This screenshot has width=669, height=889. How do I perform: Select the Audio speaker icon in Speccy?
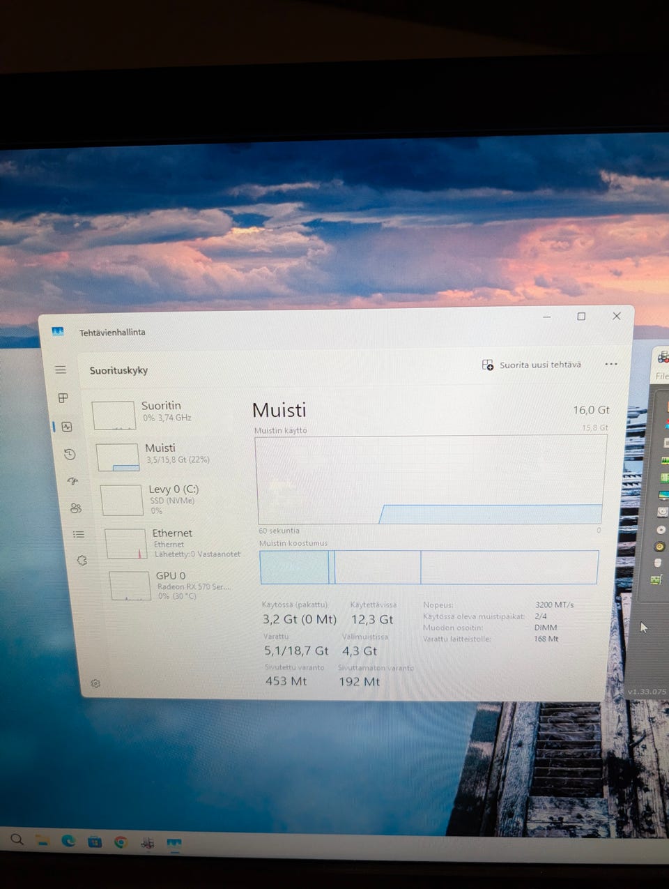point(659,547)
